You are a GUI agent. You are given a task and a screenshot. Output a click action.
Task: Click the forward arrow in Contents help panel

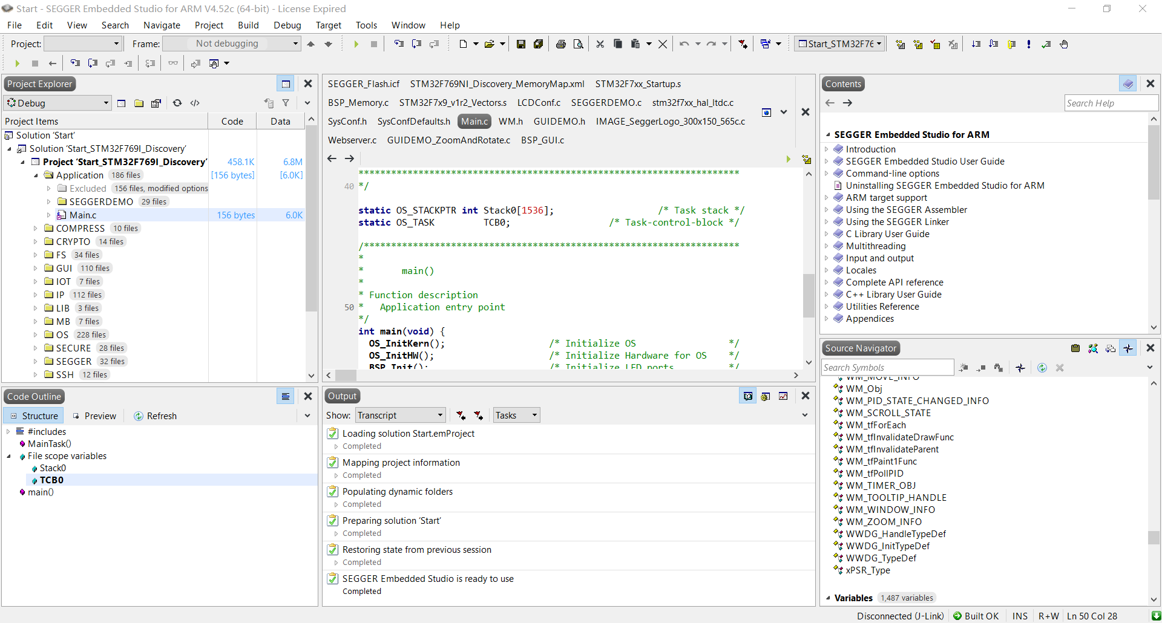pyautogui.click(x=847, y=103)
